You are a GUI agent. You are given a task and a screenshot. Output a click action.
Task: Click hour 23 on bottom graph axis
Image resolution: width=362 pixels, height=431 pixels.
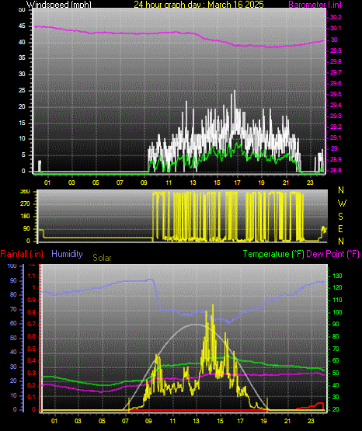(x=311, y=421)
